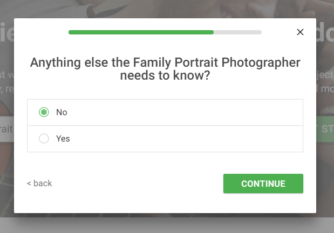This screenshot has width=334, height=233.
Task: Click the "Yes" option label text
Action: tap(63, 139)
